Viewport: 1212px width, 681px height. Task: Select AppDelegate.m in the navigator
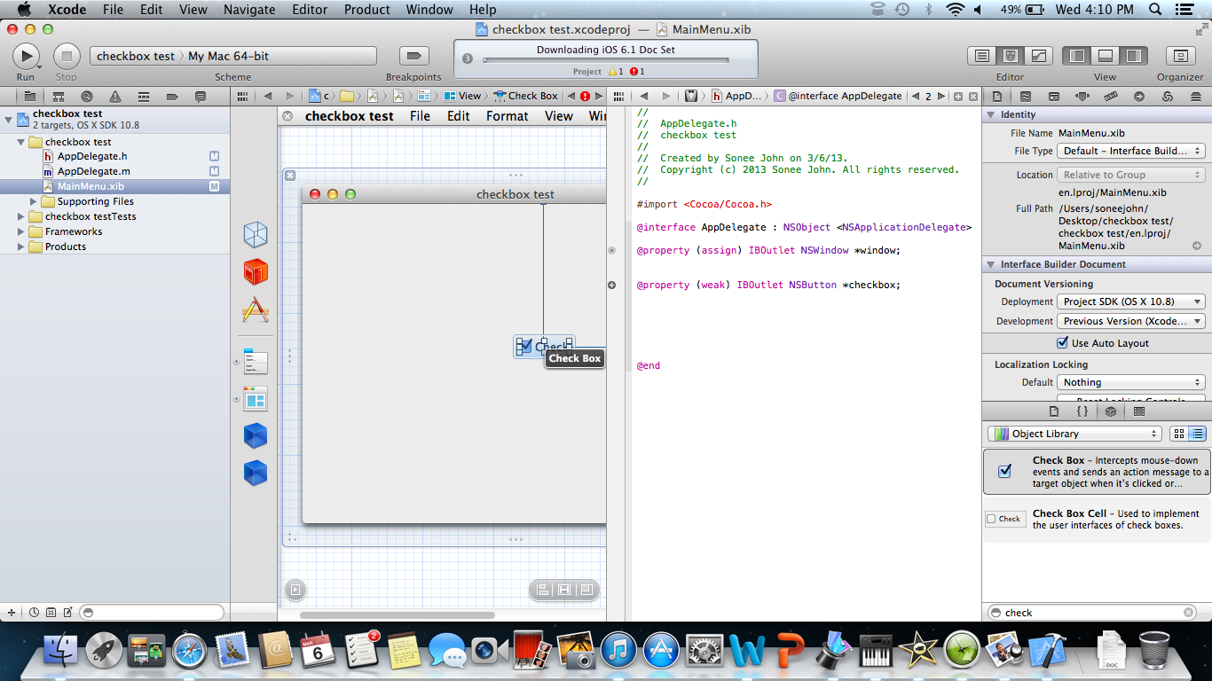(x=93, y=171)
